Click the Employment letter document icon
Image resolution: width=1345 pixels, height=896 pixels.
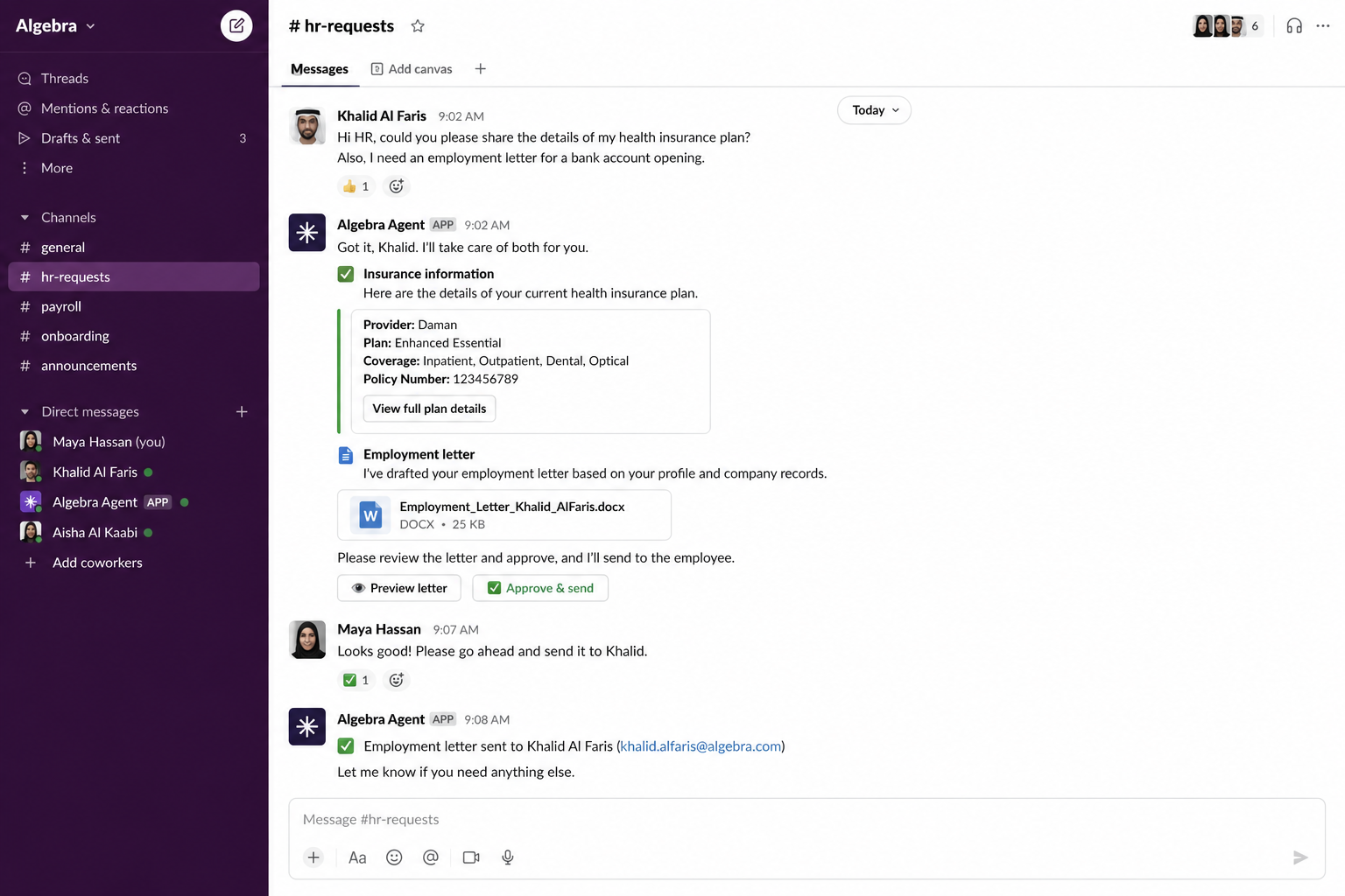tap(346, 455)
